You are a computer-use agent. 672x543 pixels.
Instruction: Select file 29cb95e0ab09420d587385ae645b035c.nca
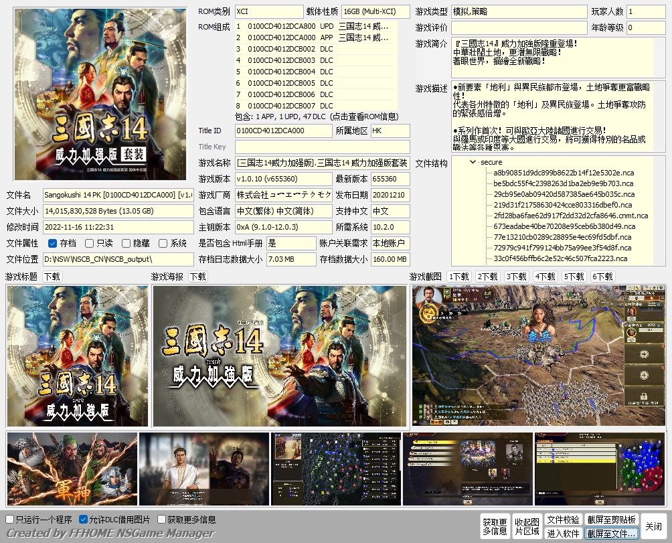(564, 194)
